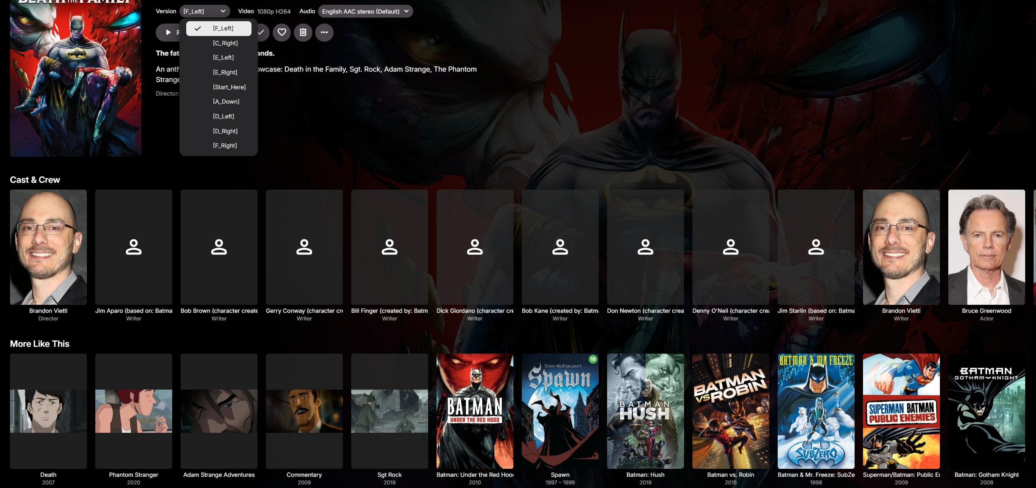
Task: Choose the [A_Down] version
Action: 219,102
